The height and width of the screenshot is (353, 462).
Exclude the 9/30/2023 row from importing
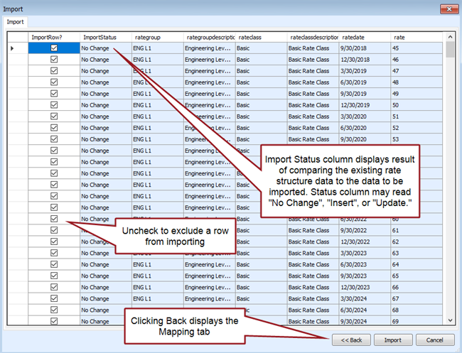click(x=54, y=276)
